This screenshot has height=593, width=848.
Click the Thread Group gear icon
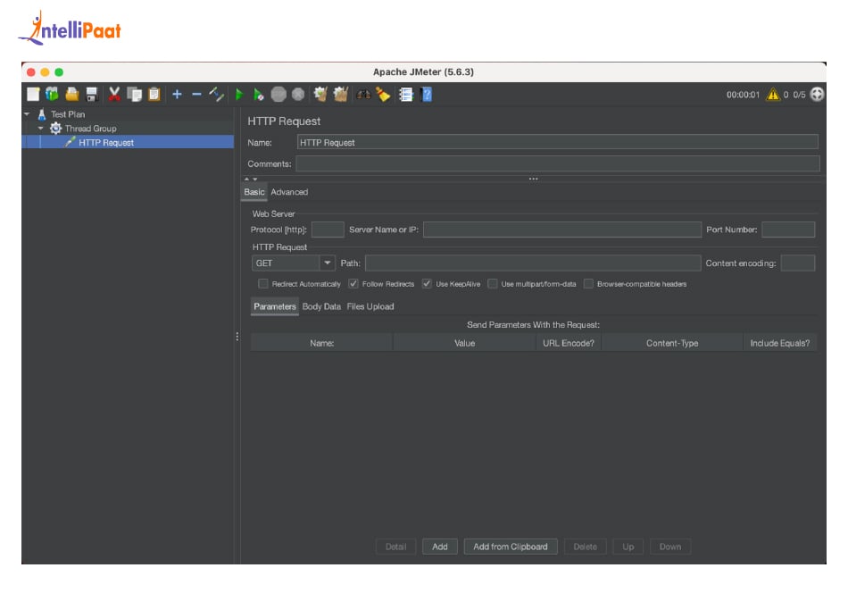(55, 129)
